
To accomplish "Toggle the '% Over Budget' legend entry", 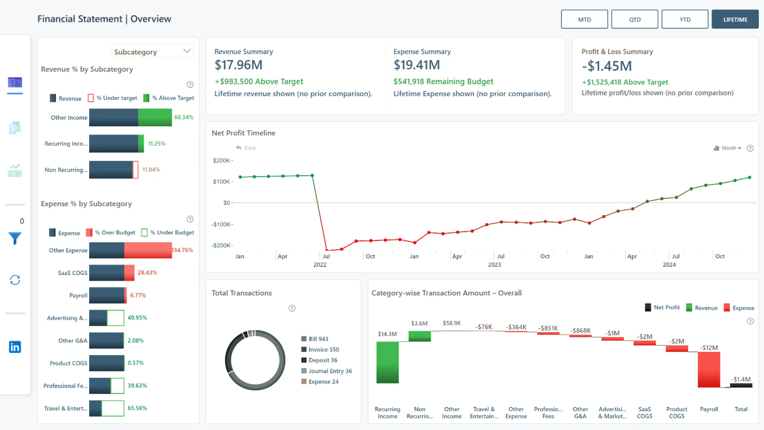I will [x=111, y=233].
